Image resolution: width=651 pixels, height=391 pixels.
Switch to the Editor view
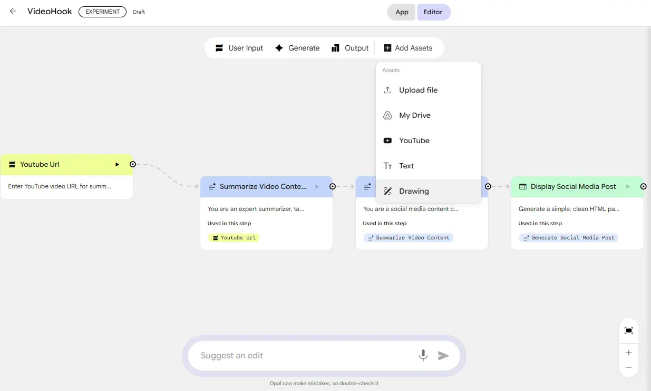(433, 12)
